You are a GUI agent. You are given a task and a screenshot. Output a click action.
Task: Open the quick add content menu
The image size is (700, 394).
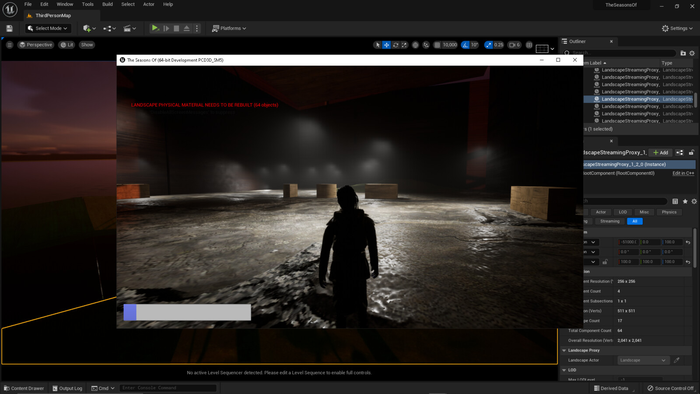[89, 28]
